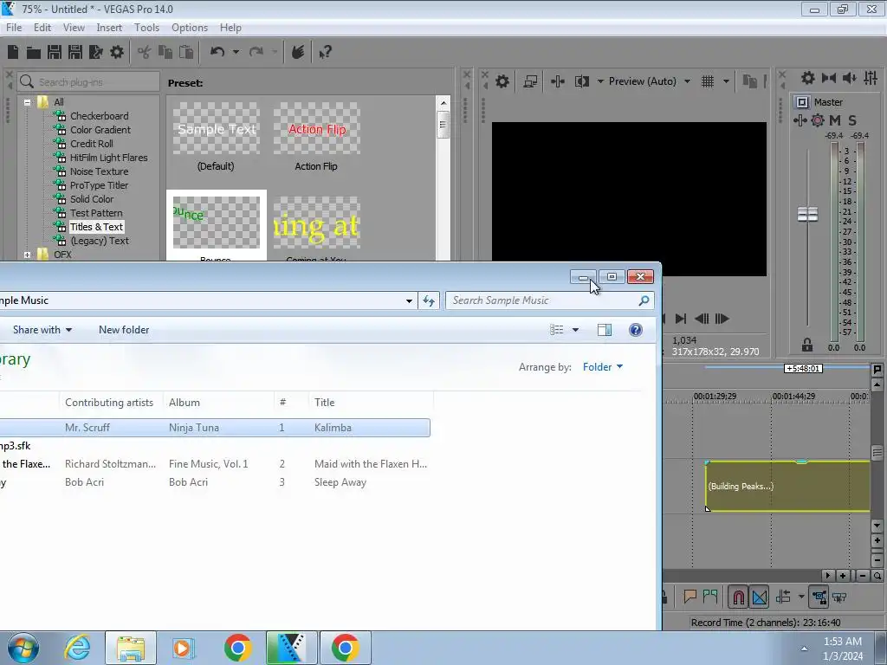Click the Preview on External Monitor icon
The width and height of the screenshot is (887, 665).
(530, 81)
